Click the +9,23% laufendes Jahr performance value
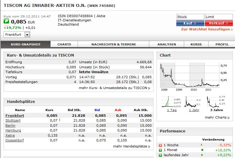Image resolution: width=235 pixels, height=158 pixels. 224,155
